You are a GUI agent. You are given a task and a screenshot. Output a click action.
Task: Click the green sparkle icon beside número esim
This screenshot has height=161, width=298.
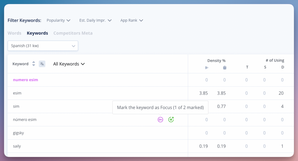(171, 120)
